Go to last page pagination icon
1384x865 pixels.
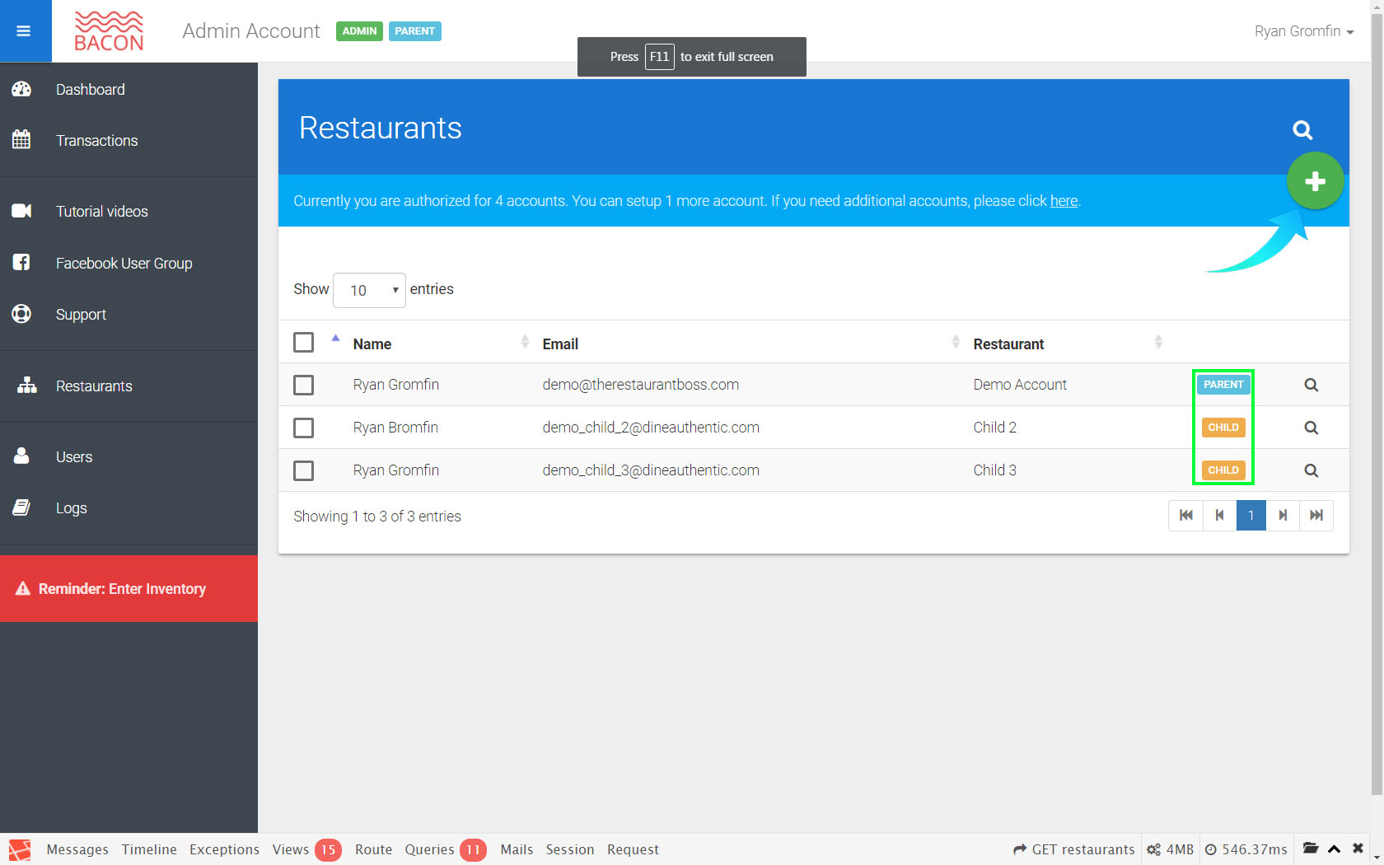pos(1316,516)
